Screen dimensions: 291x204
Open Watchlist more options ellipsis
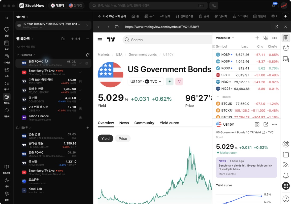click(x=274, y=38)
